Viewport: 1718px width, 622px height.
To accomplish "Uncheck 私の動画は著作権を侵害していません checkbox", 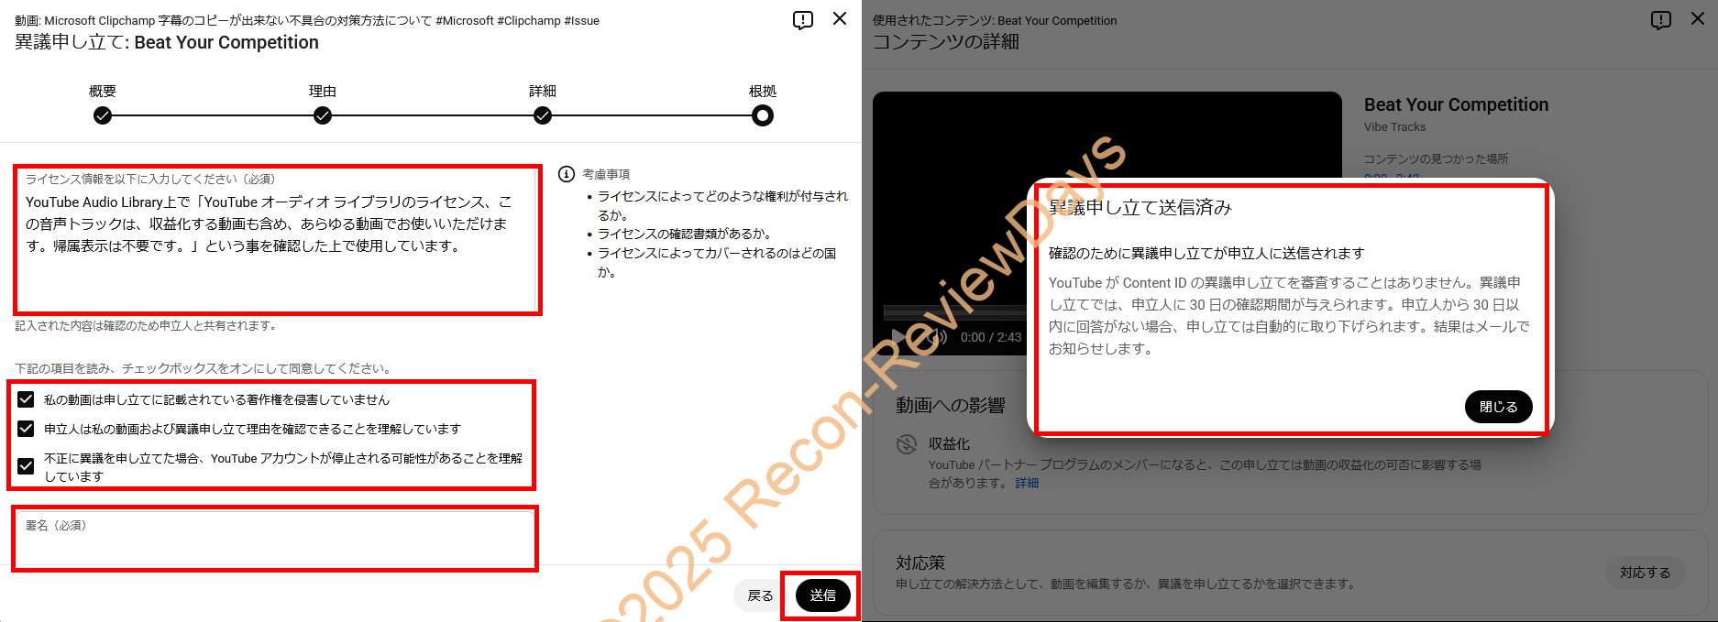I will (27, 399).
